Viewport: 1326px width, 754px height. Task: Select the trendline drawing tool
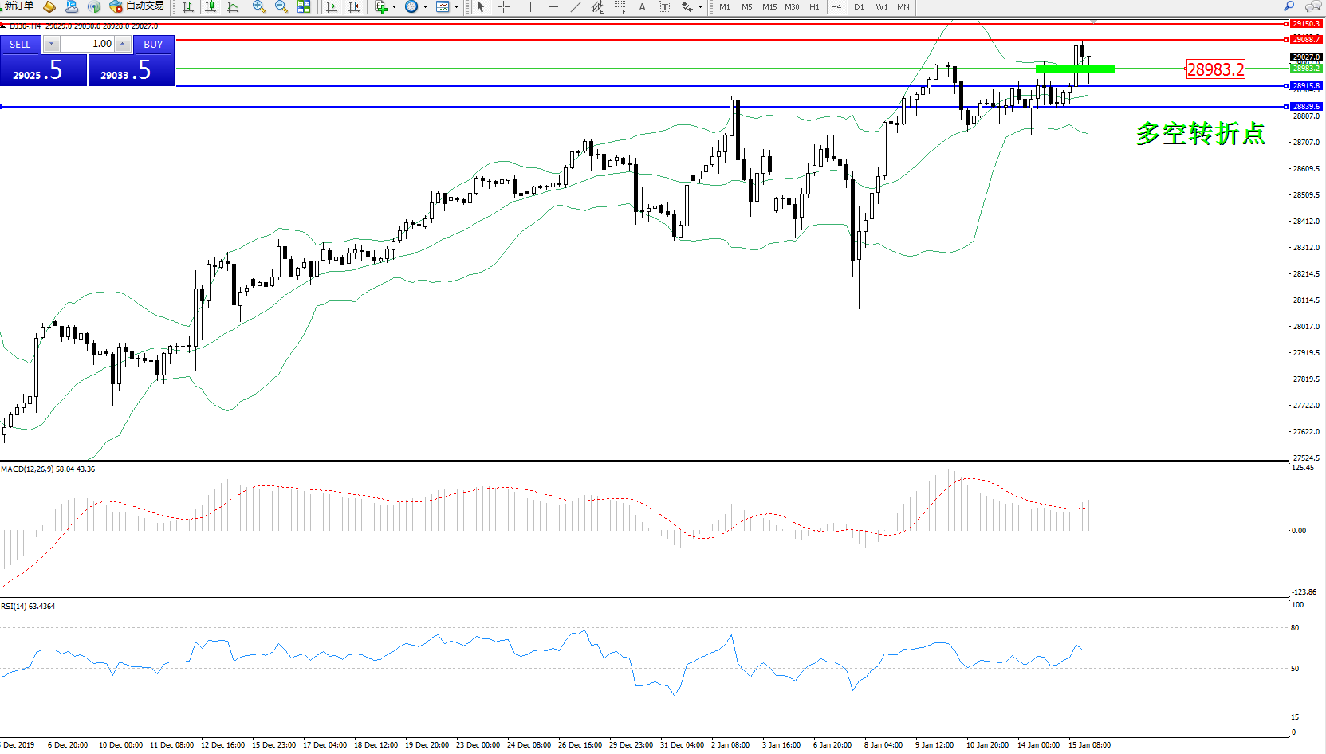click(575, 7)
